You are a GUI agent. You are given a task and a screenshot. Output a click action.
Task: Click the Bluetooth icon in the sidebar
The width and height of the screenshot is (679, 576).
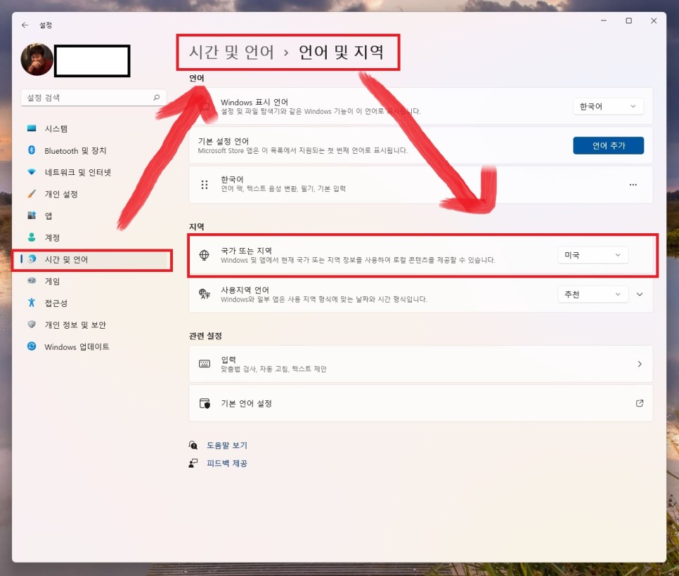(x=32, y=150)
